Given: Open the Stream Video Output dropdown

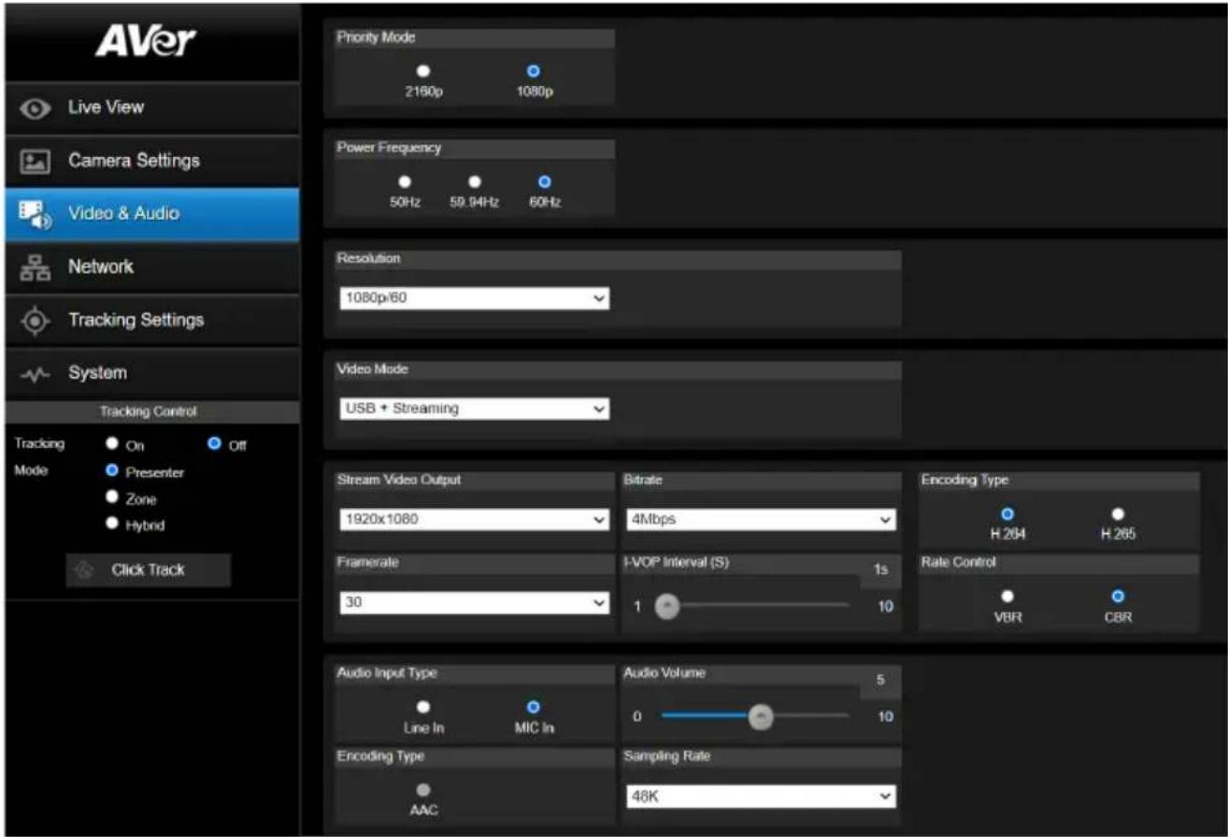Looking at the screenshot, I should tap(474, 520).
